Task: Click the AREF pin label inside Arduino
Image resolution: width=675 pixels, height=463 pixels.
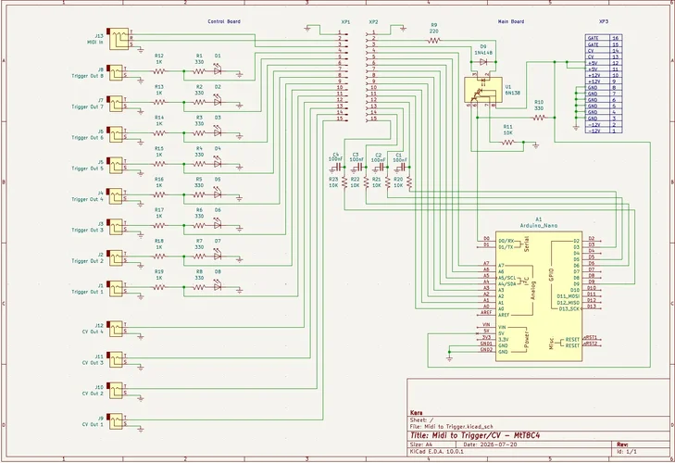Action: coord(504,315)
